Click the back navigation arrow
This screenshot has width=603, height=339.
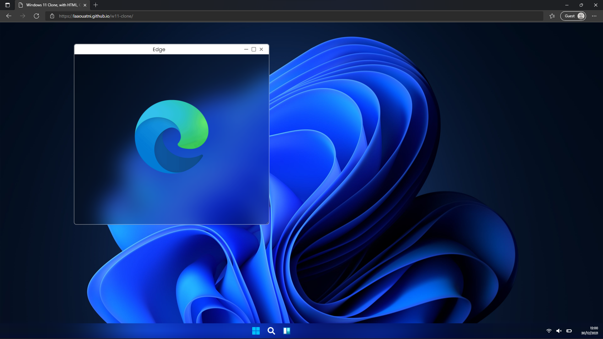(x=8, y=16)
